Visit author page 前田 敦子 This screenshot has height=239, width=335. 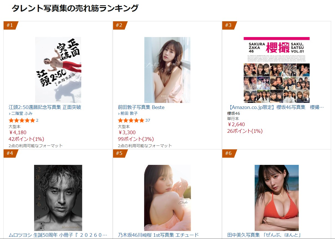(128, 113)
